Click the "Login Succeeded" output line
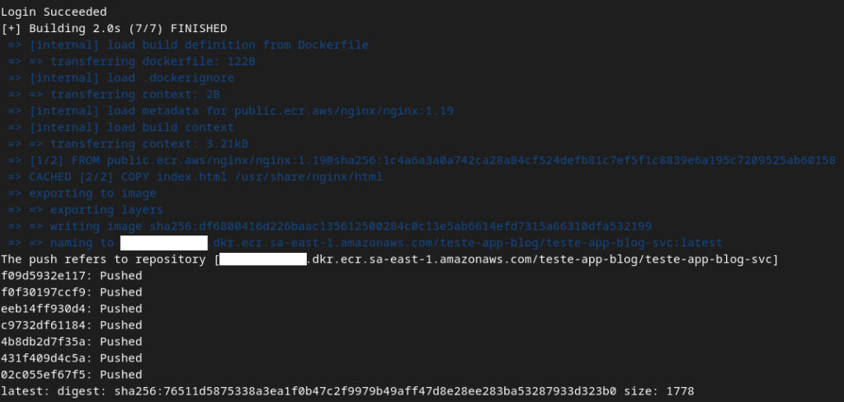The height and width of the screenshot is (402, 844). tap(54, 12)
